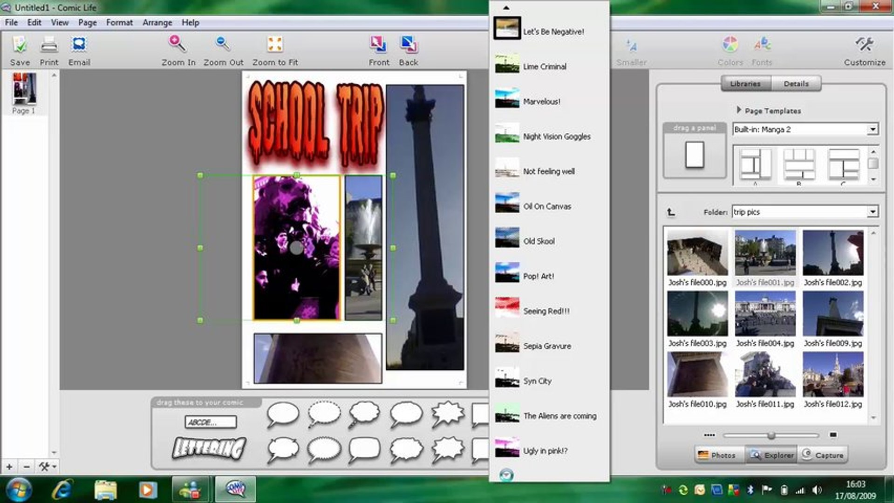
Task: Switch to the Details tab
Action: click(796, 84)
